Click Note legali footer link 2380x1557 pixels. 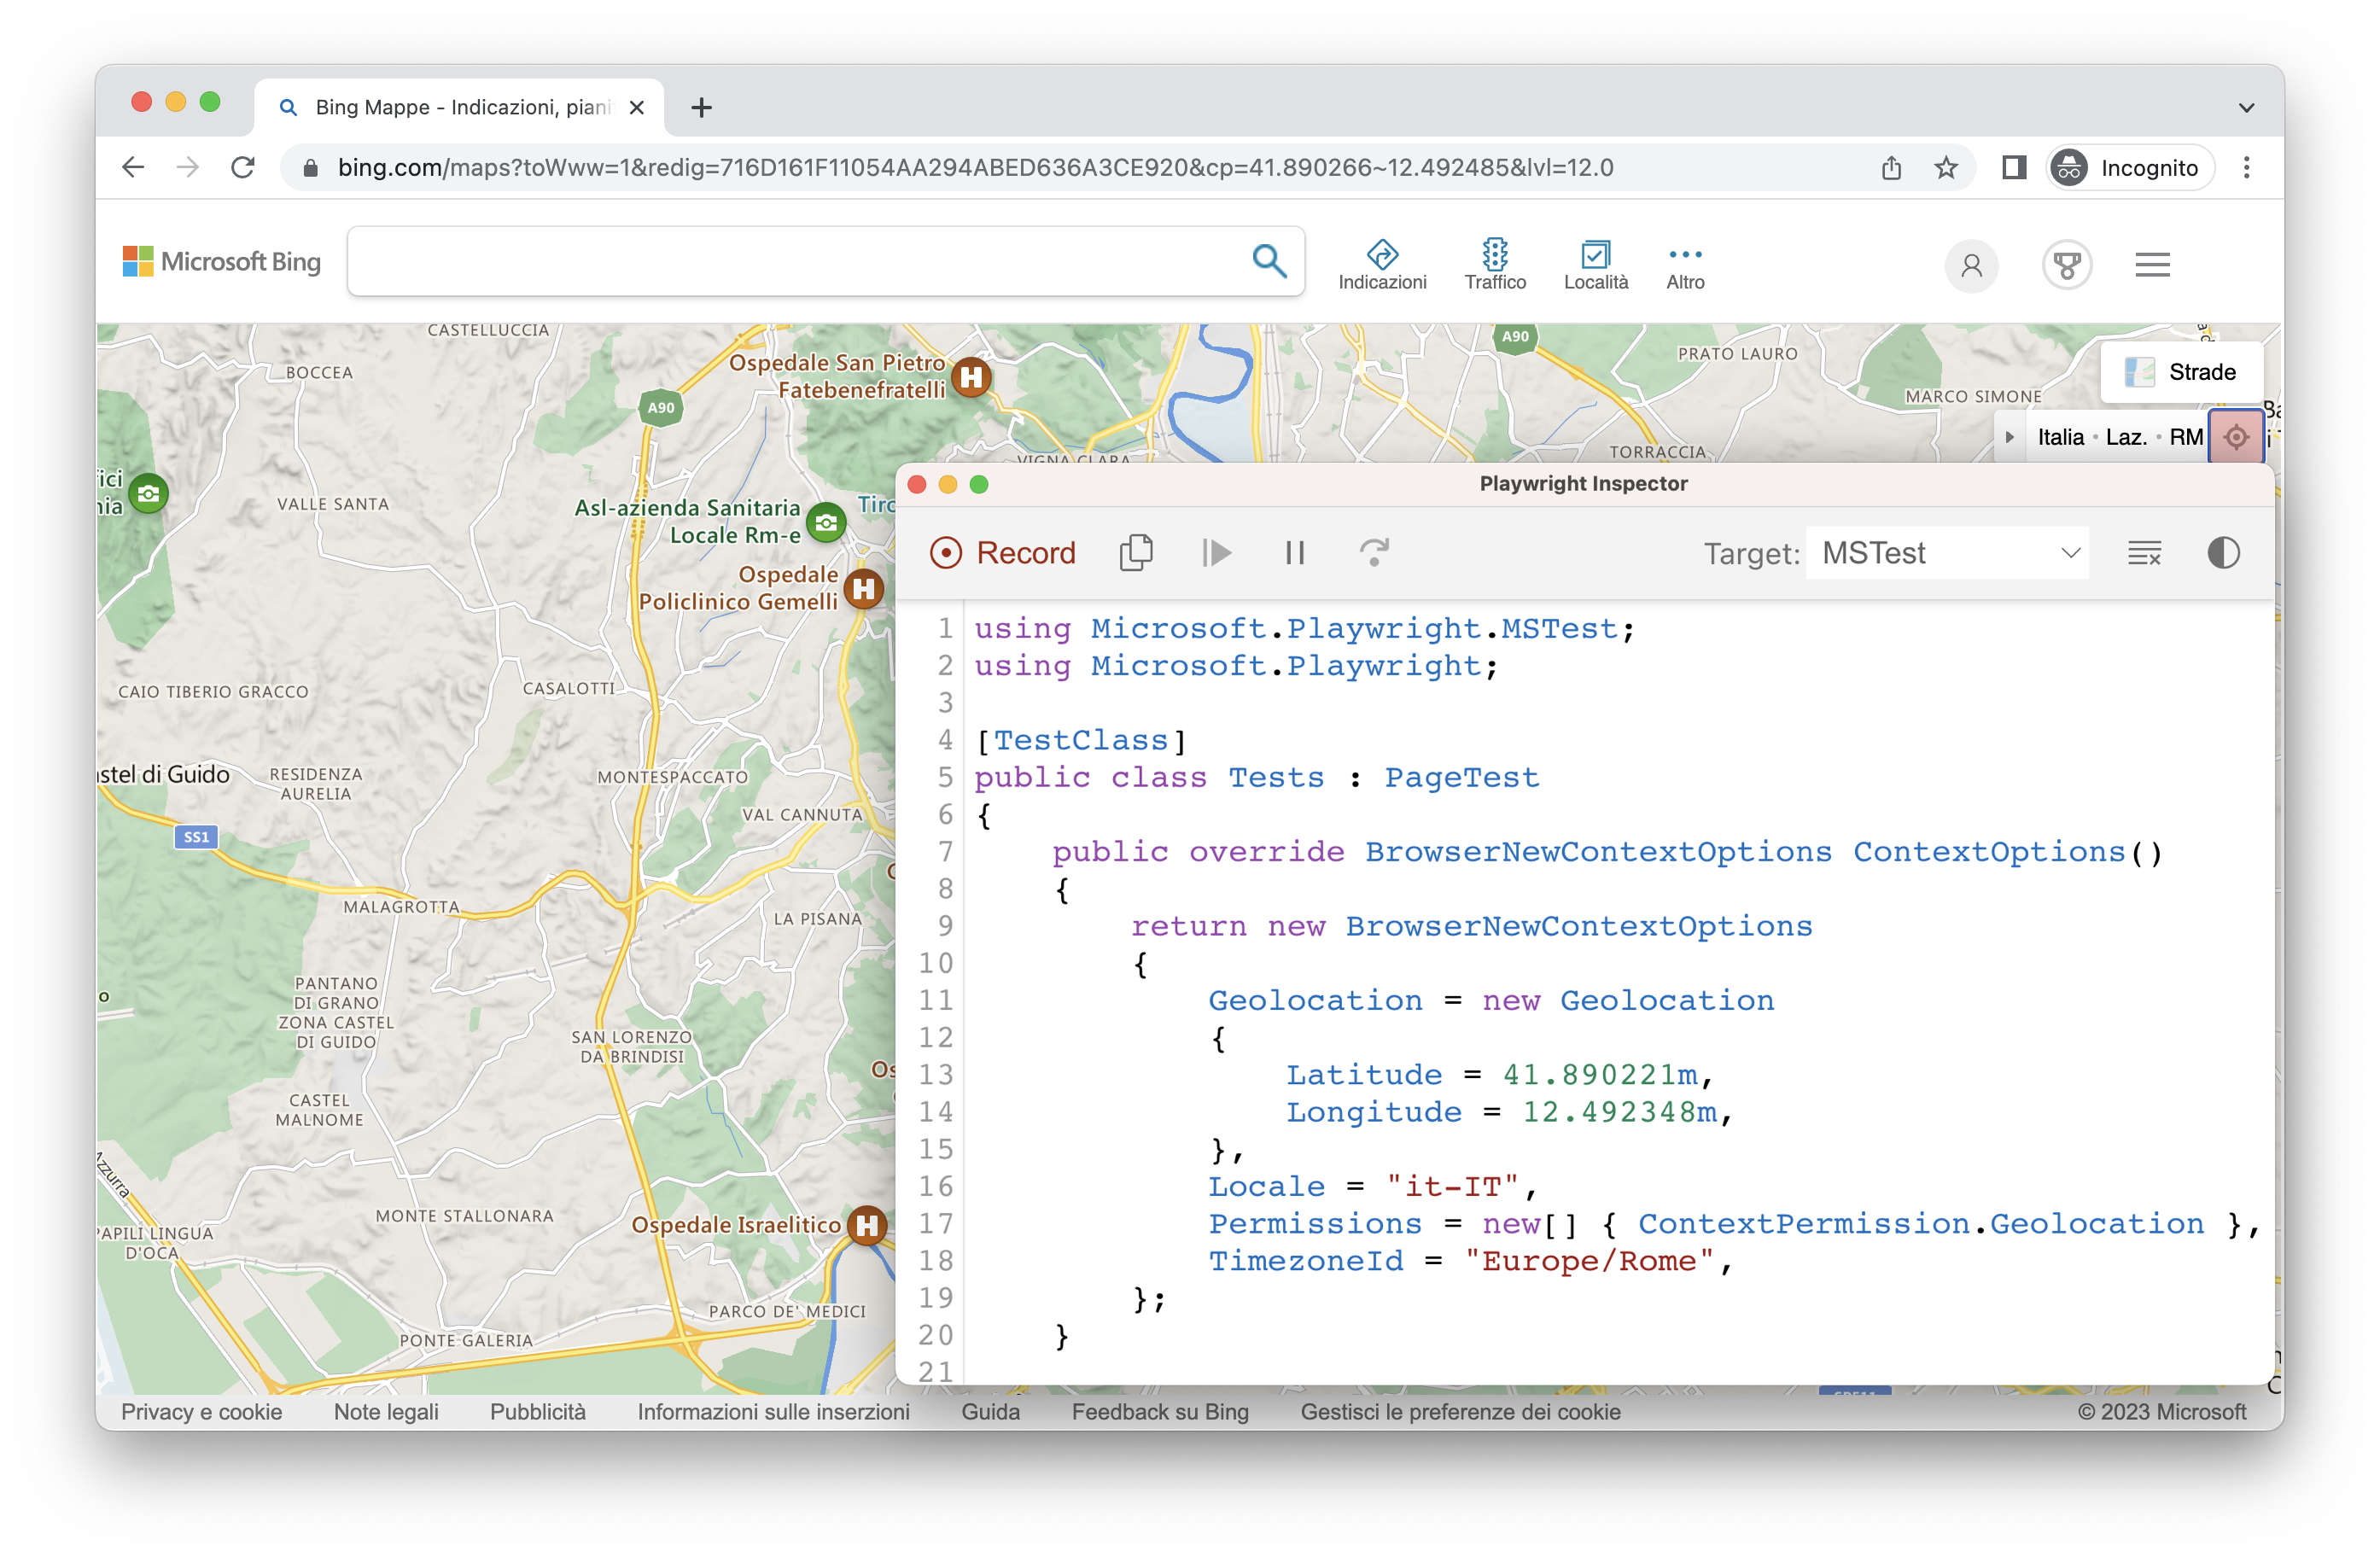point(386,1411)
